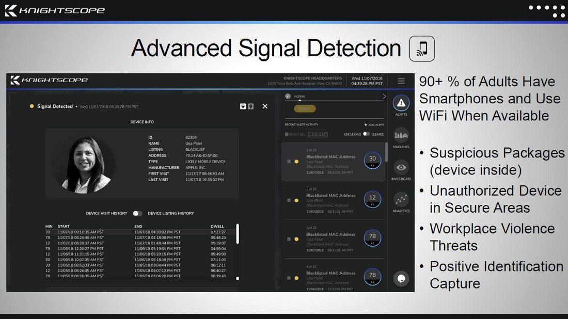Select the visit row starting 11/06/18 11:31:15 AM

(x=140, y=254)
